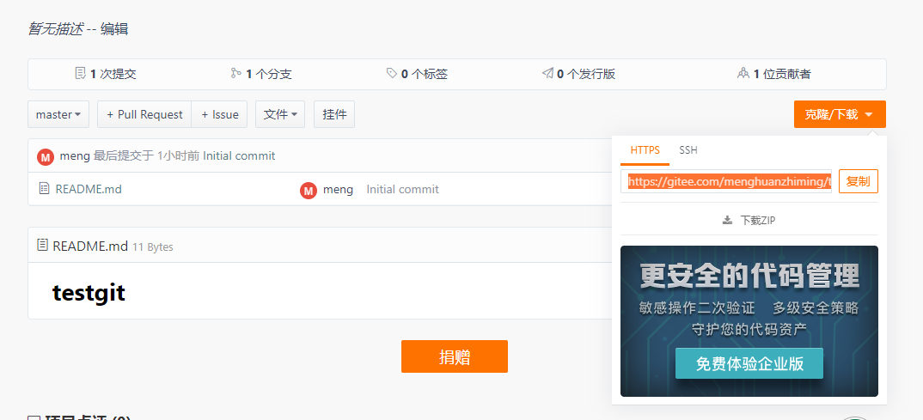Click the README.md file icon in file list

pos(44,188)
